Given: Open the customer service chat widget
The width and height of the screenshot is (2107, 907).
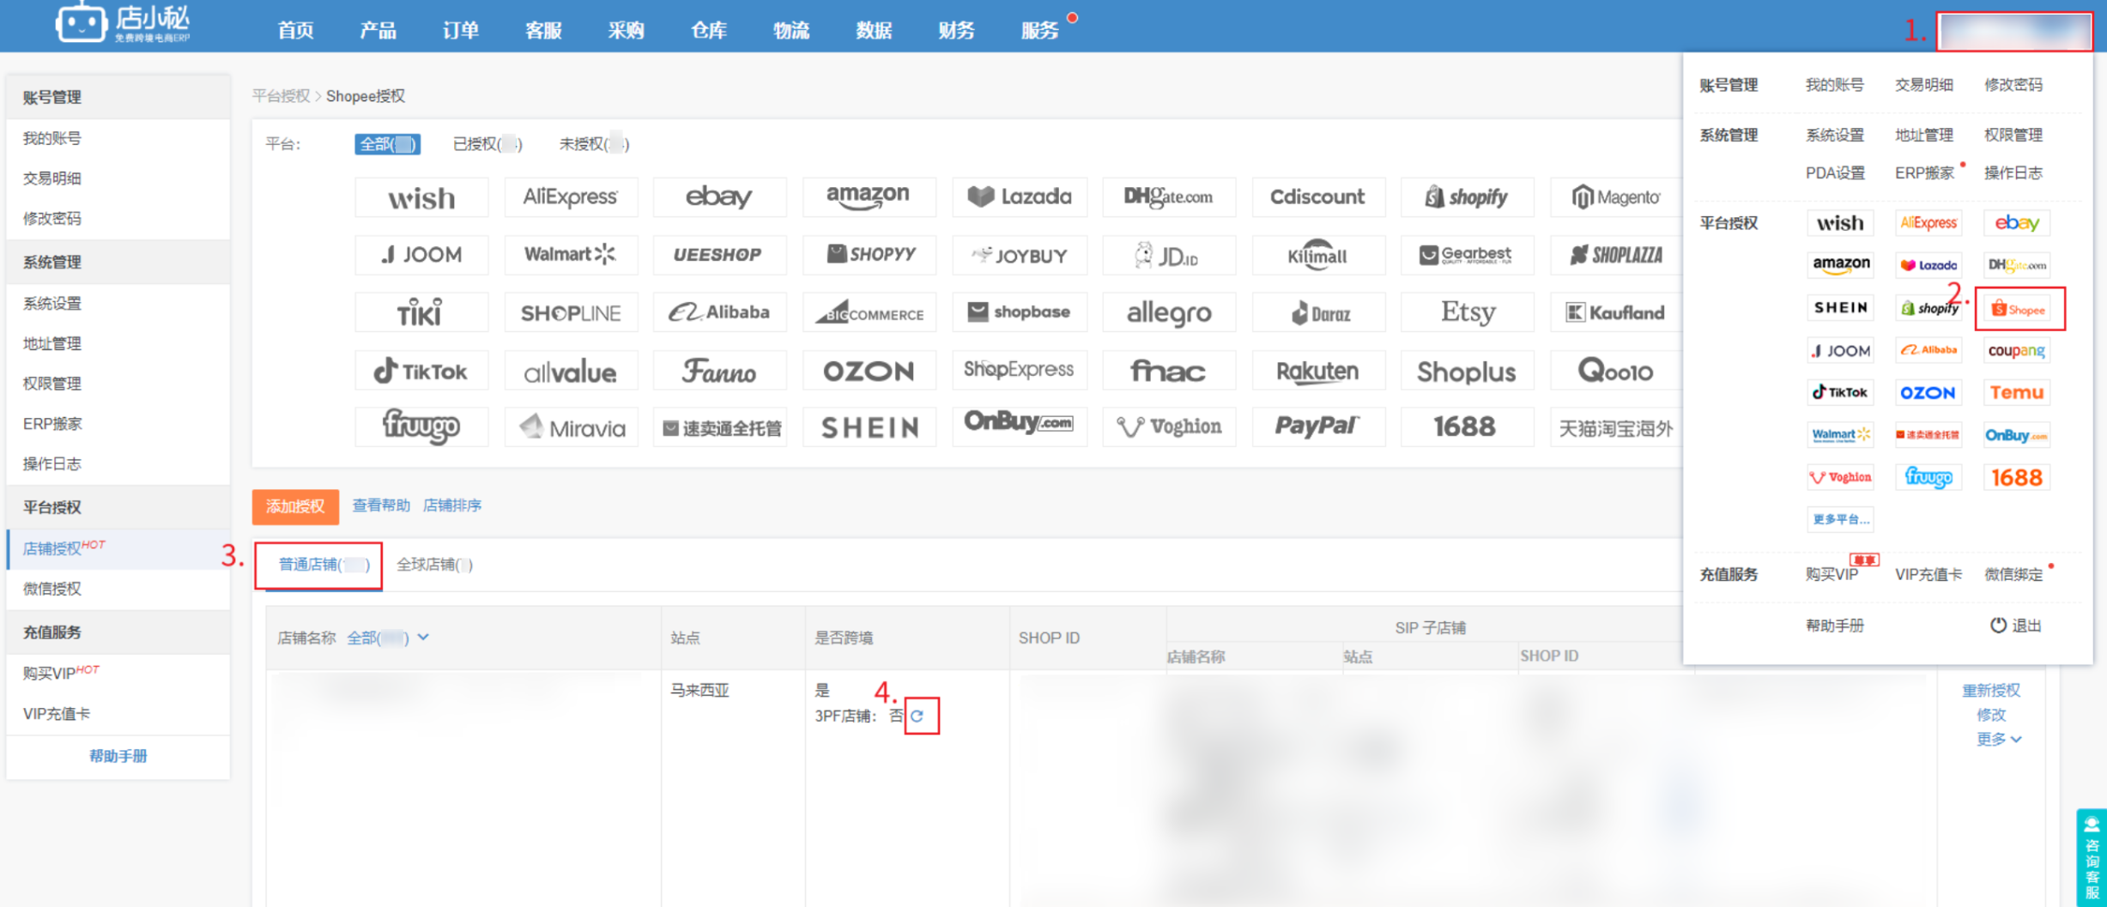Looking at the screenshot, I should click(2091, 856).
